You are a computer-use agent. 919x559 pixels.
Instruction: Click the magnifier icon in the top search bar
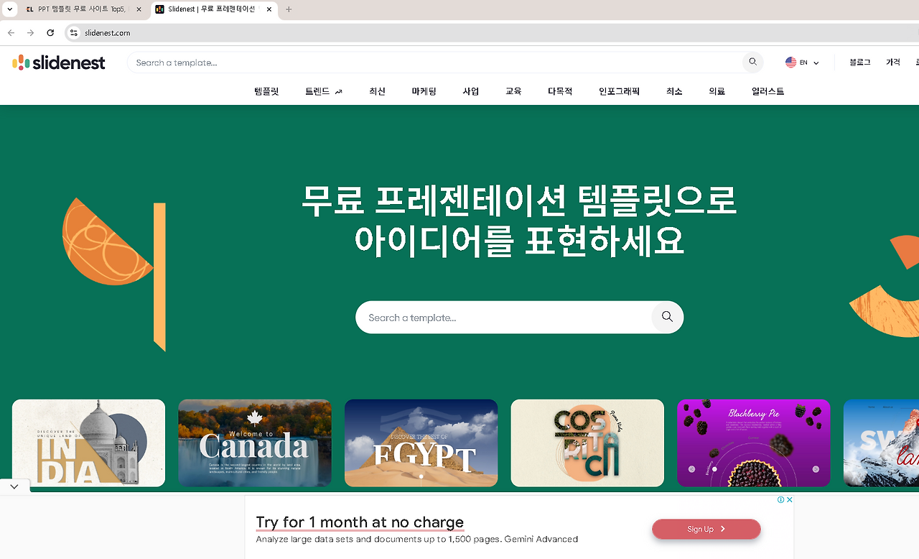point(752,62)
